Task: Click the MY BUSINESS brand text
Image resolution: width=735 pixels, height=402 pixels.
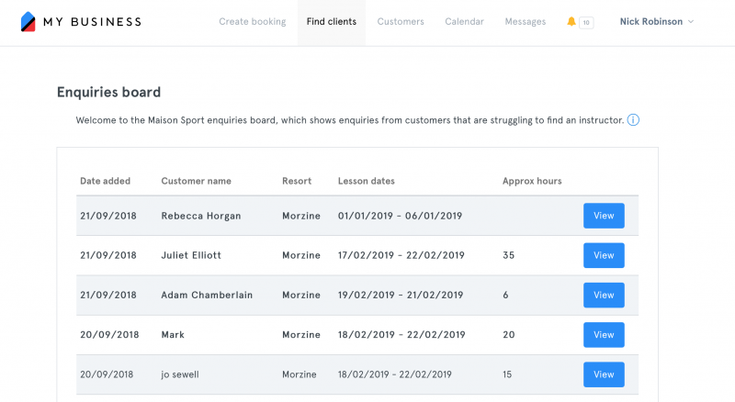Action: [x=93, y=21]
